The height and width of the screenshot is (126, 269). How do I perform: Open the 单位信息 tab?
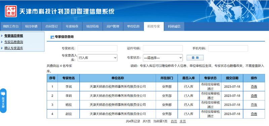click(133, 27)
